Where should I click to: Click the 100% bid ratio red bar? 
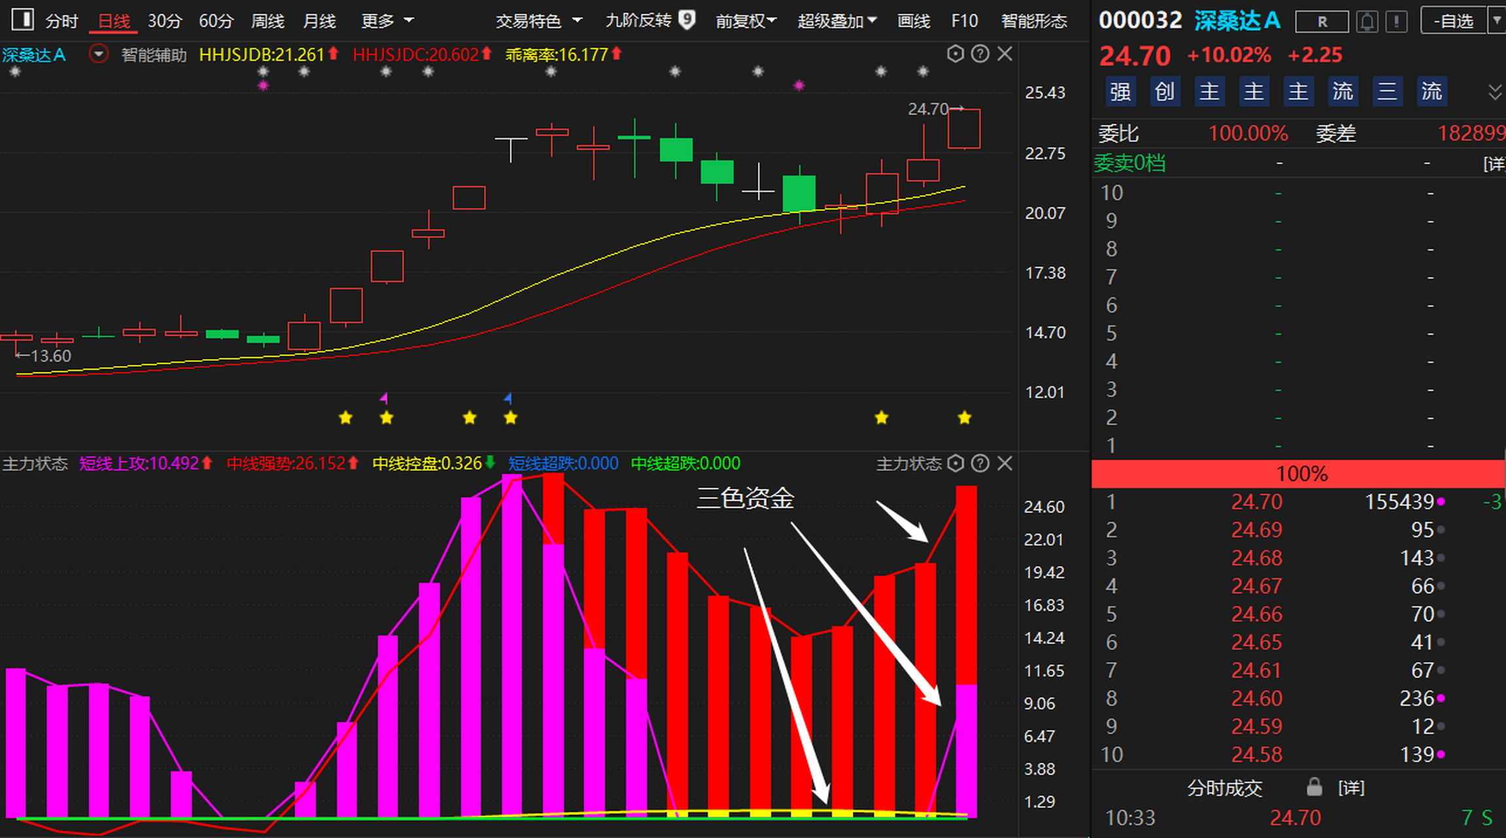pyautogui.click(x=1299, y=473)
